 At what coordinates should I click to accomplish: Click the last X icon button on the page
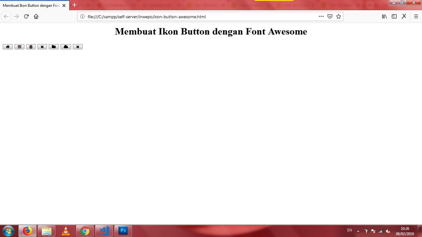[78, 47]
